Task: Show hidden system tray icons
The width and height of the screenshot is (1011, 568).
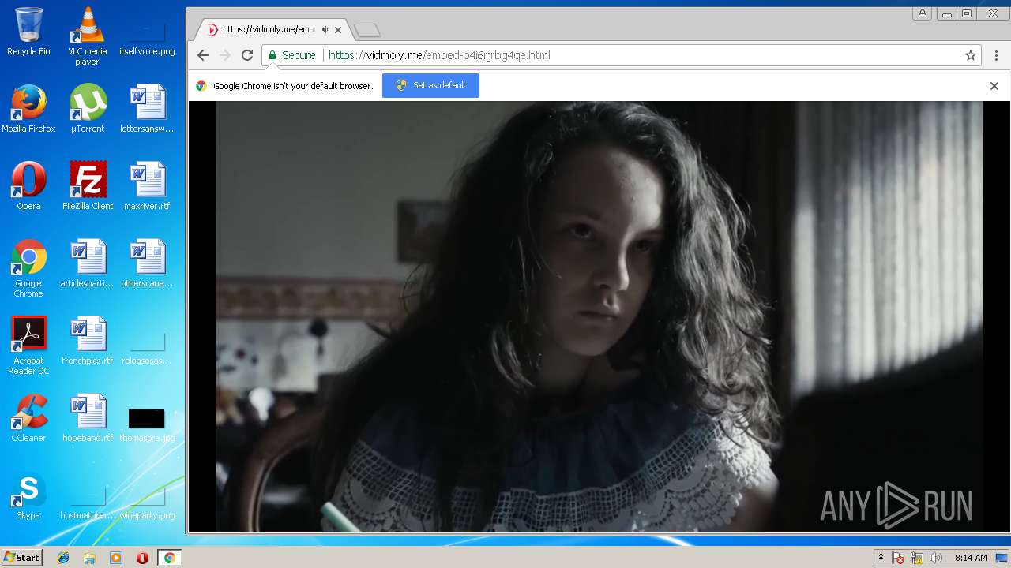Action: point(881,558)
